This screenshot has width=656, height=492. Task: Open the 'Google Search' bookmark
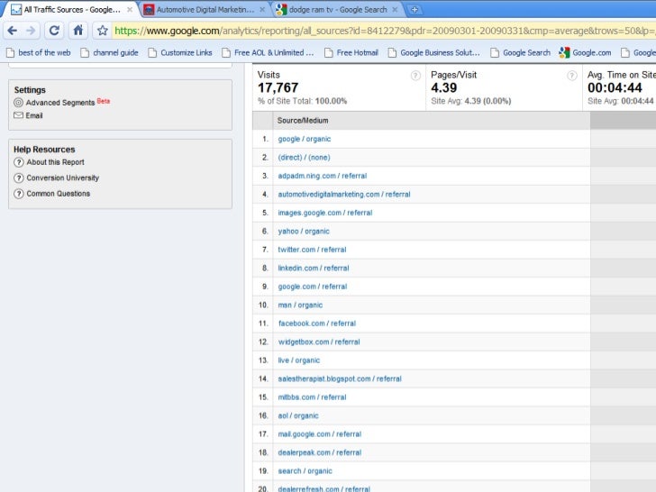point(521,52)
